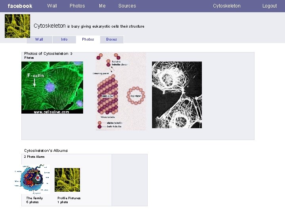This screenshot has height=213, width=285.
Task: Open the microtubule tubulin diagram photo
Action: click(x=120, y=91)
